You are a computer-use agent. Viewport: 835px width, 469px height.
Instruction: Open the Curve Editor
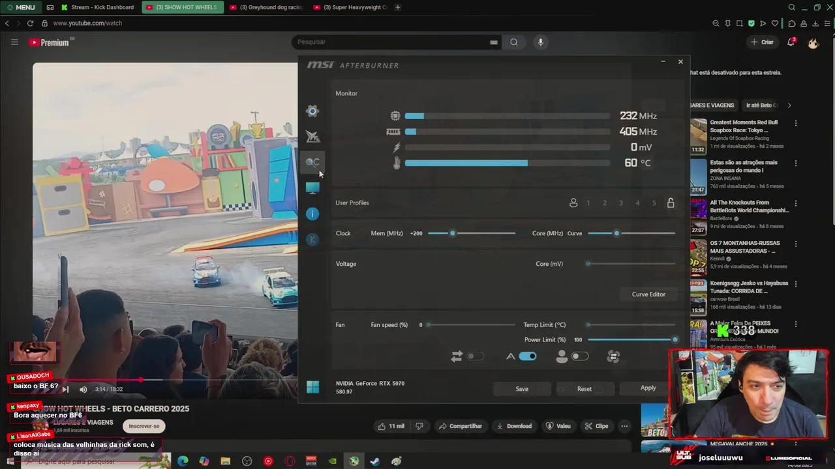pos(648,294)
